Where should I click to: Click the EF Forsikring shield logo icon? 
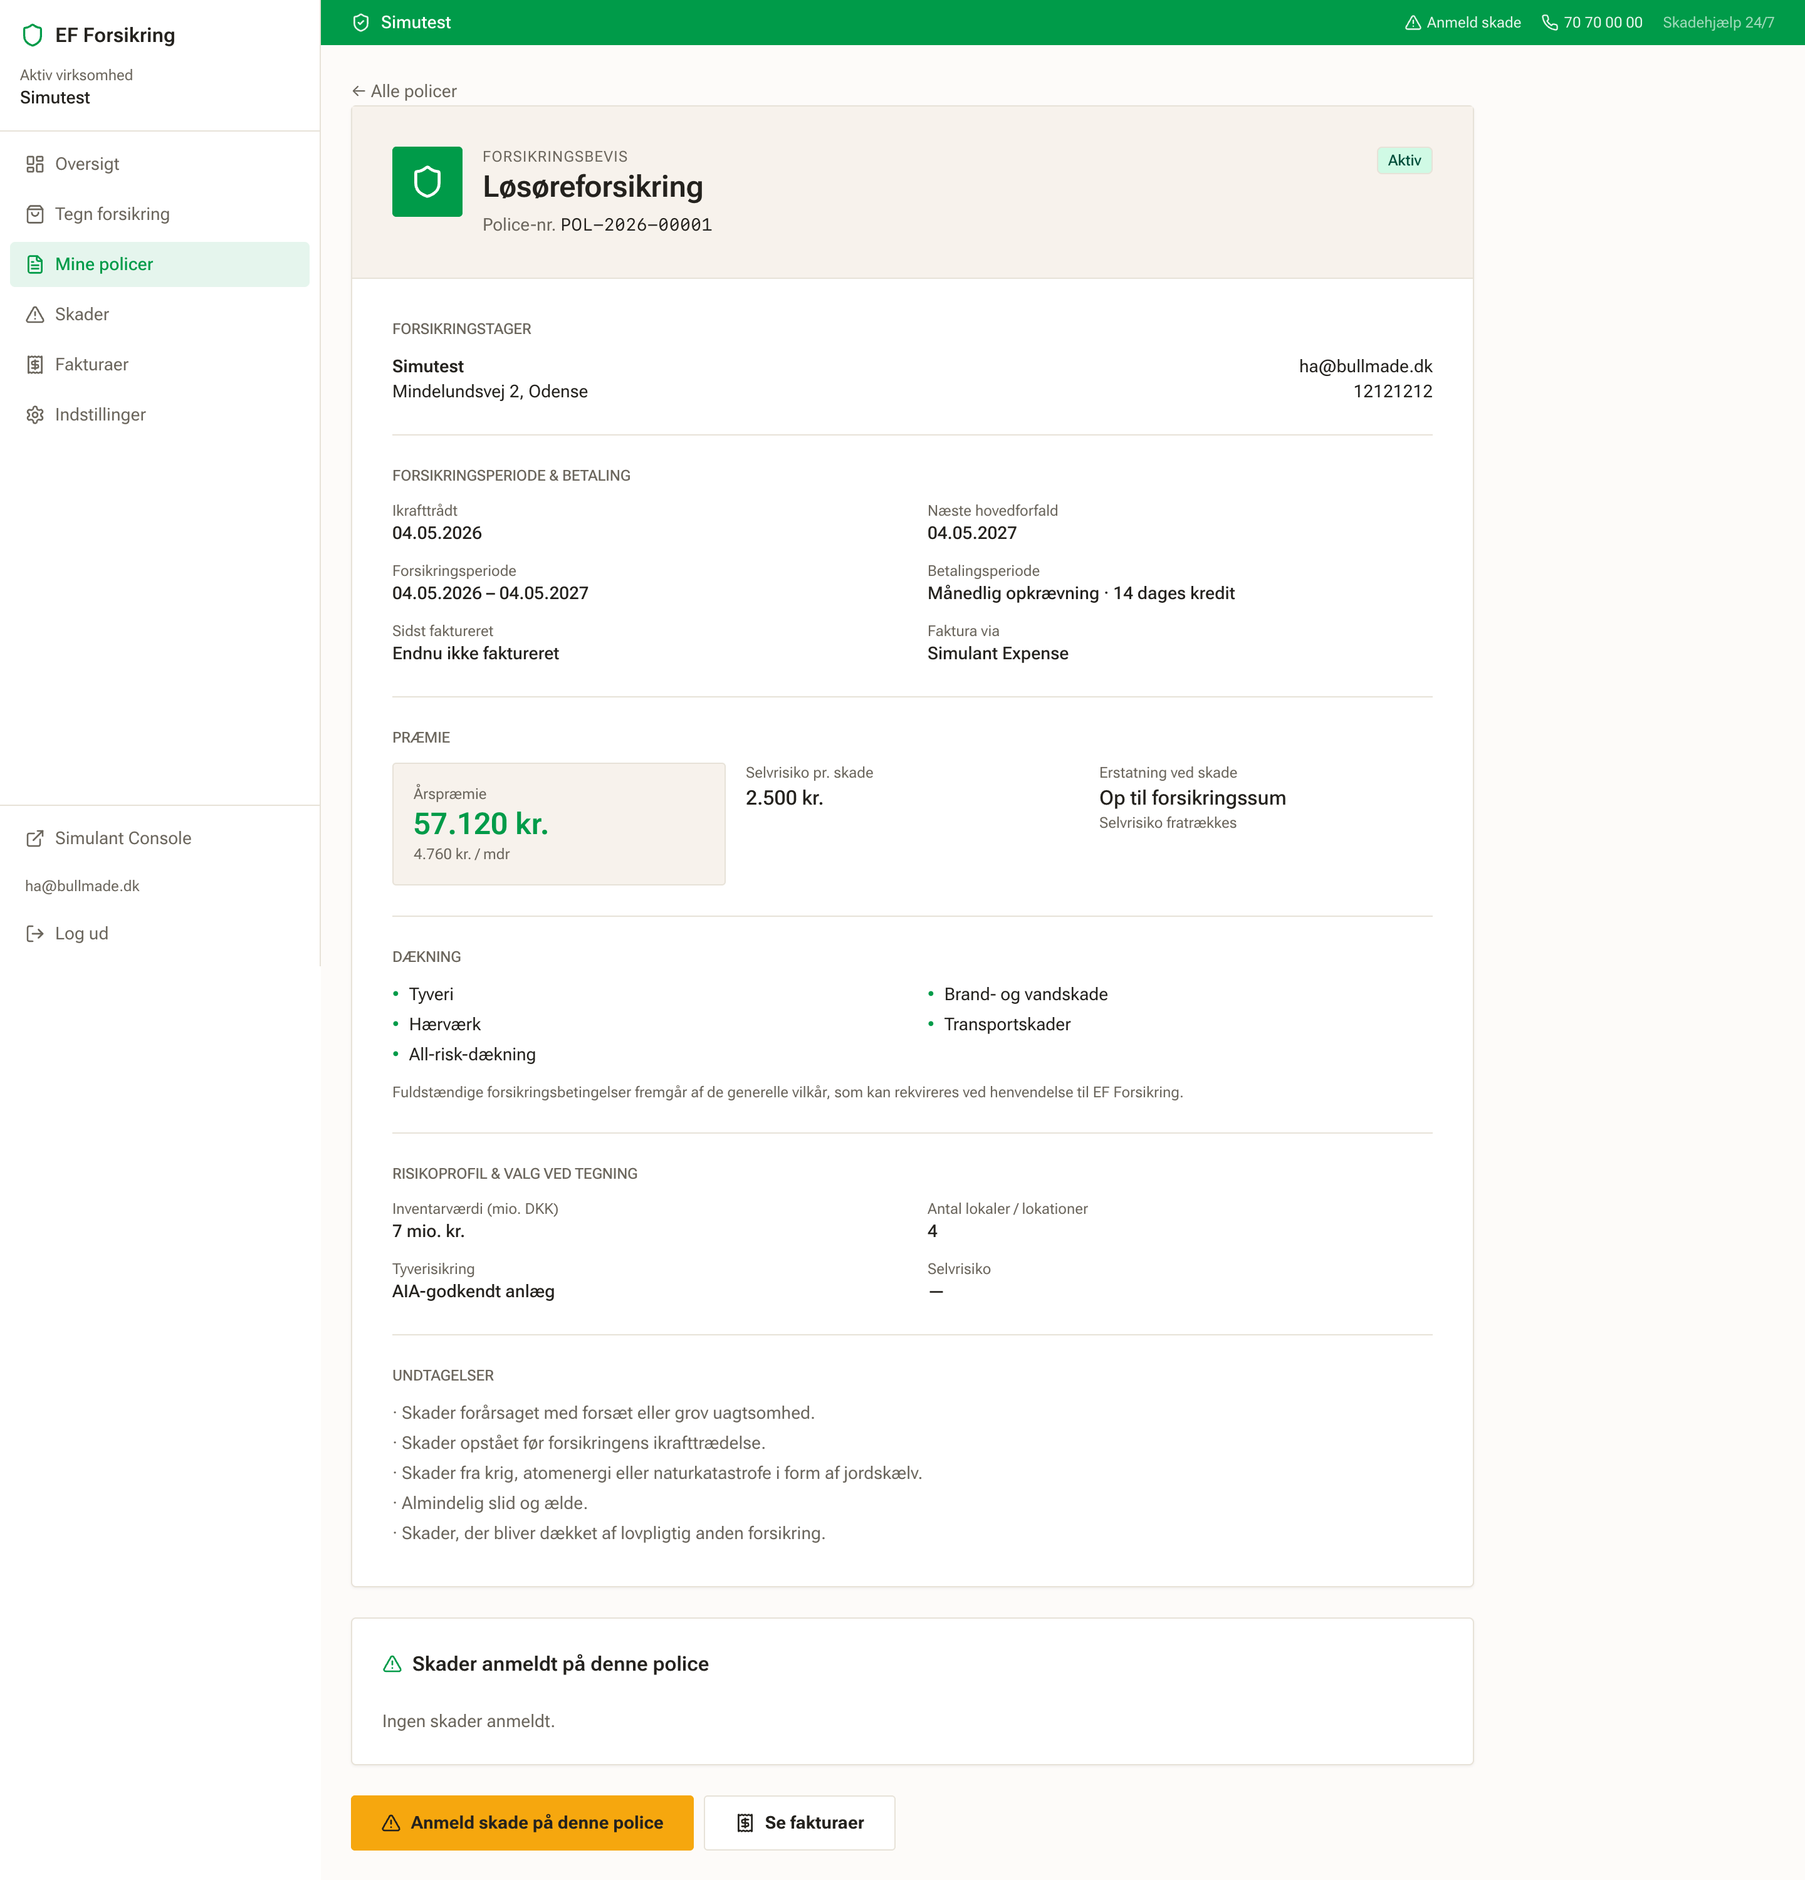pos(33,36)
